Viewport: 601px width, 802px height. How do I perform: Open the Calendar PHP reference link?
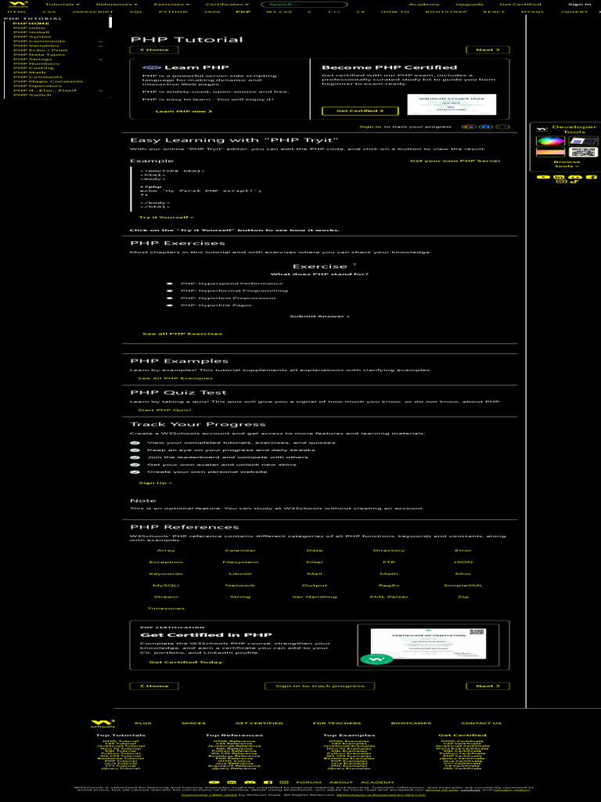tap(240, 551)
